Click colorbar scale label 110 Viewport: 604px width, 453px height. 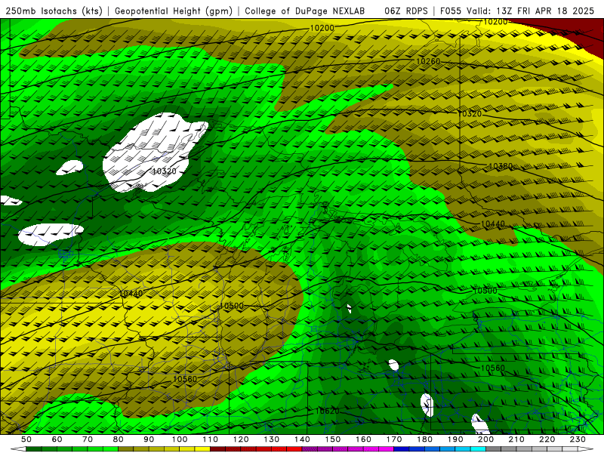[211, 439]
